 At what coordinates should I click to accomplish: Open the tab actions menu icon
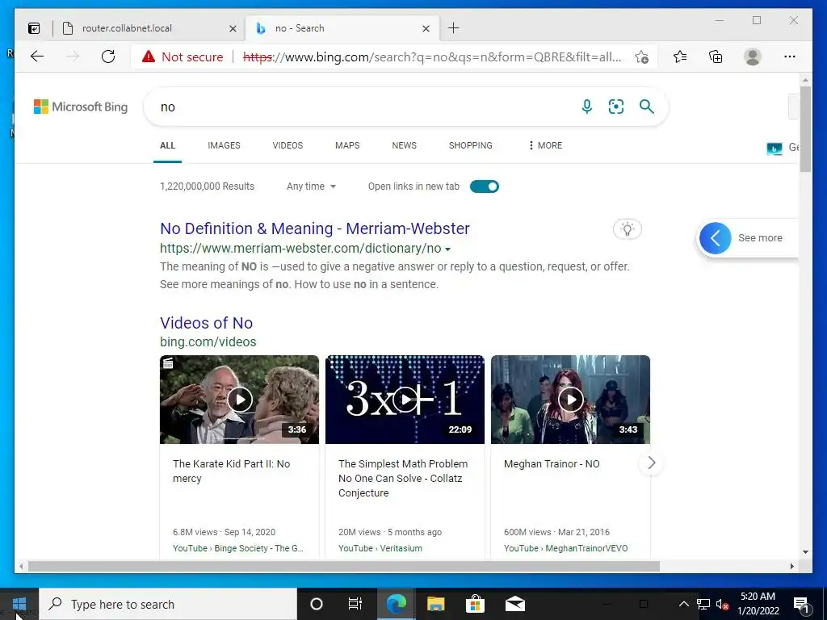pos(34,28)
